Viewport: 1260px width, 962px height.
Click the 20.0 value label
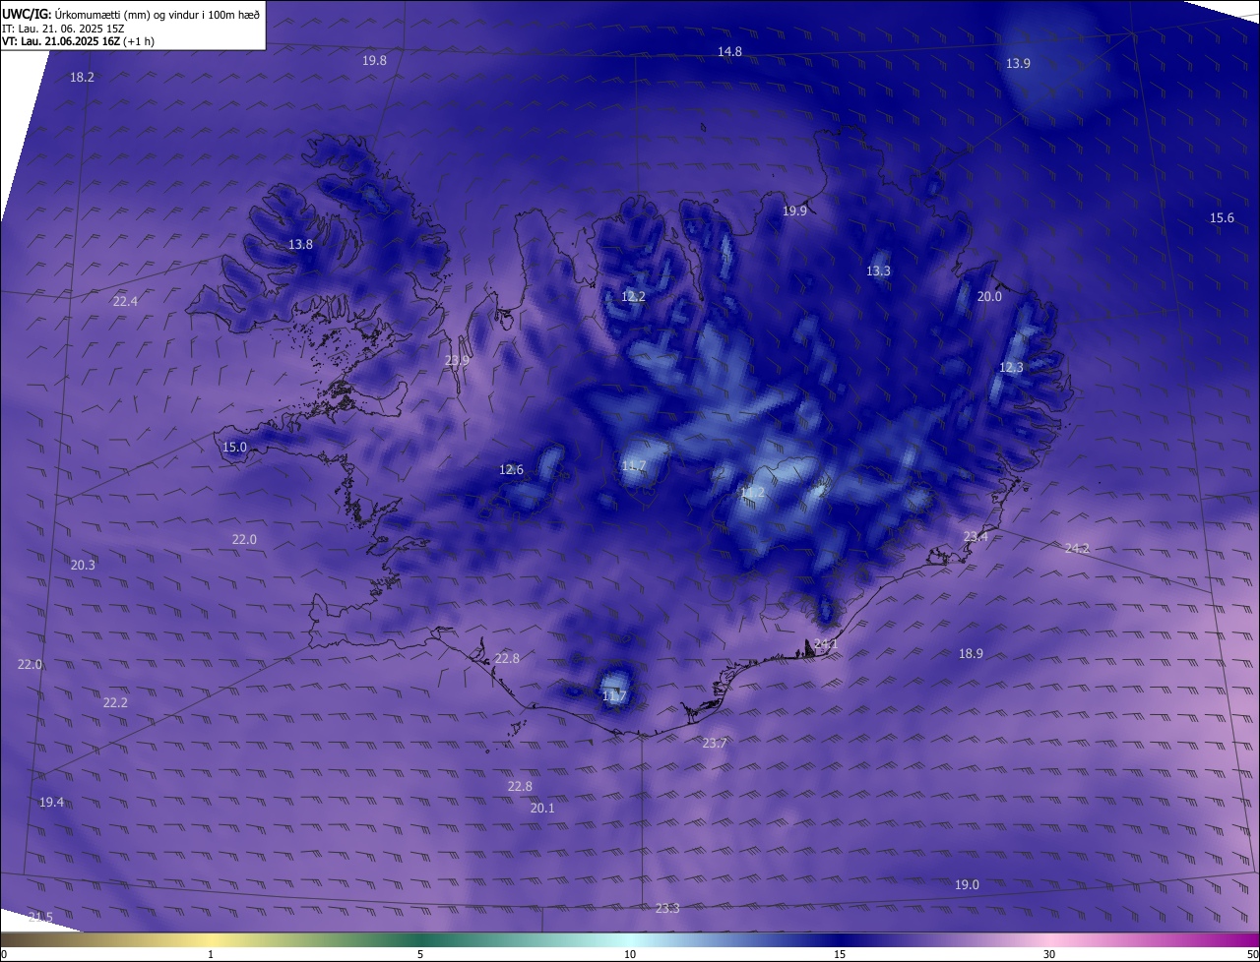click(989, 296)
